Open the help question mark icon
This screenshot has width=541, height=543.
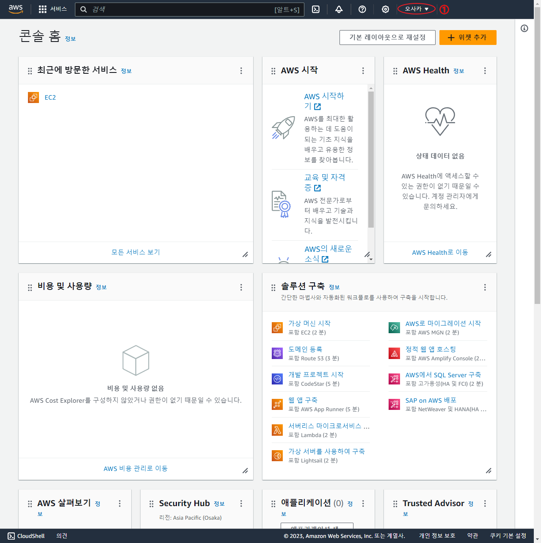click(x=362, y=9)
